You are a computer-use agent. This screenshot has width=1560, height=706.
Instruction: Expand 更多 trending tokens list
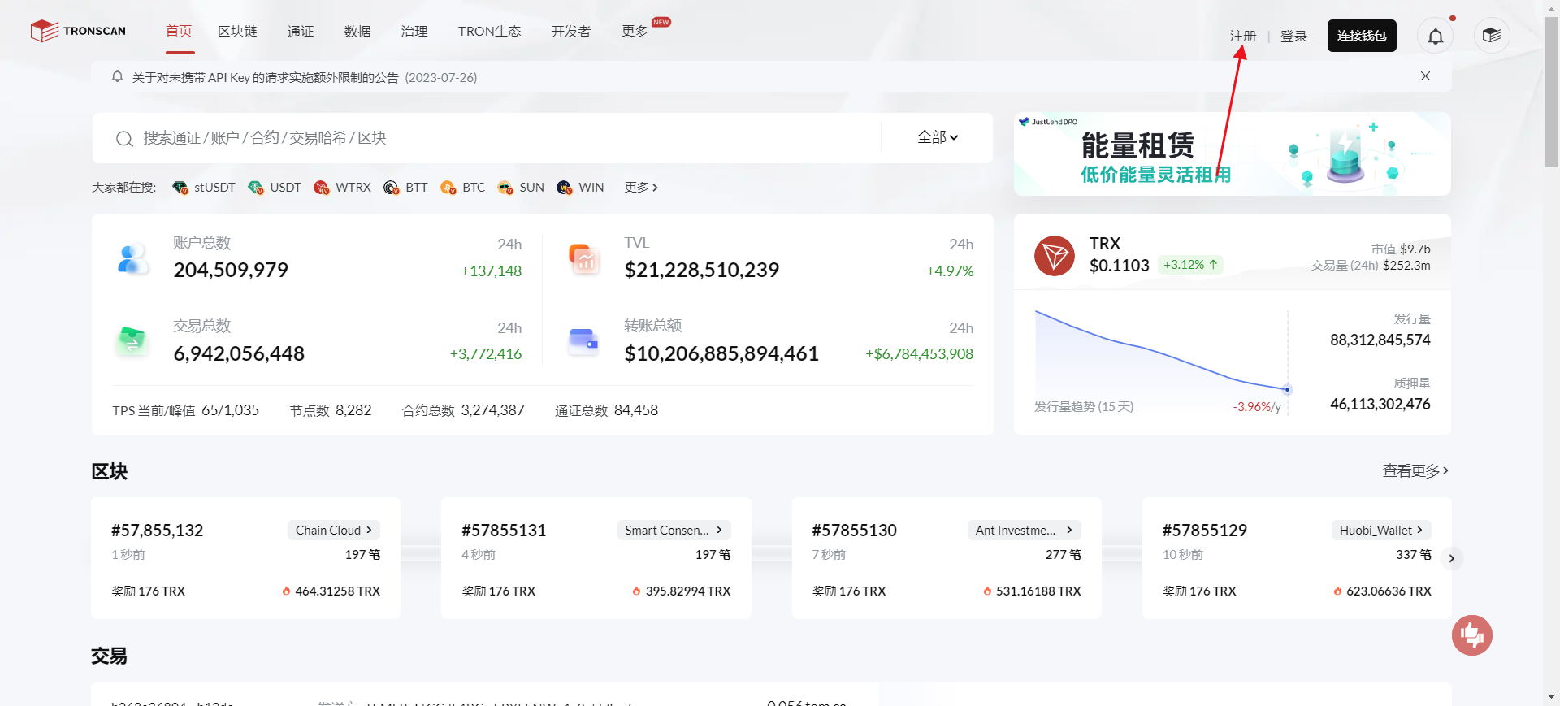click(x=640, y=188)
